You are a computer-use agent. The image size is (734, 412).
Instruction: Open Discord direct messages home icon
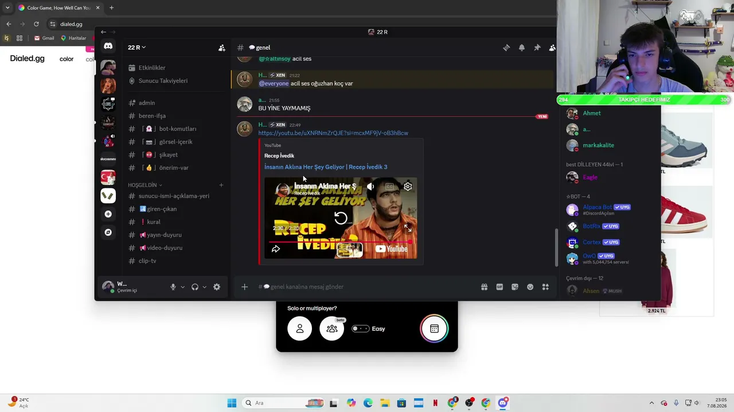pos(108,46)
